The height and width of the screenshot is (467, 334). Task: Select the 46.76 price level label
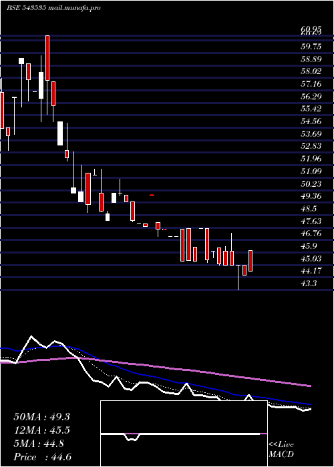pos(311,233)
